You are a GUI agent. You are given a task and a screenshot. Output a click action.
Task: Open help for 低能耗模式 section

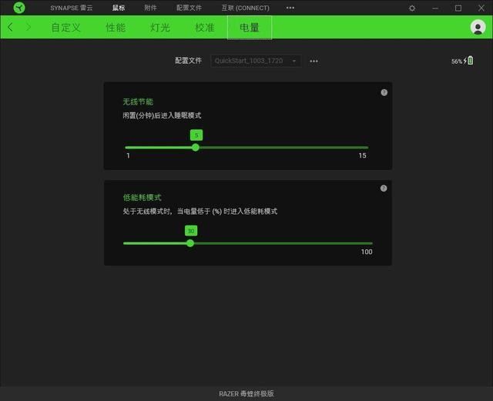pos(384,189)
